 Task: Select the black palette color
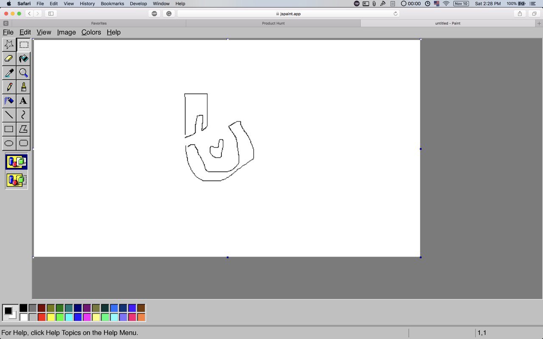(x=23, y=308)
